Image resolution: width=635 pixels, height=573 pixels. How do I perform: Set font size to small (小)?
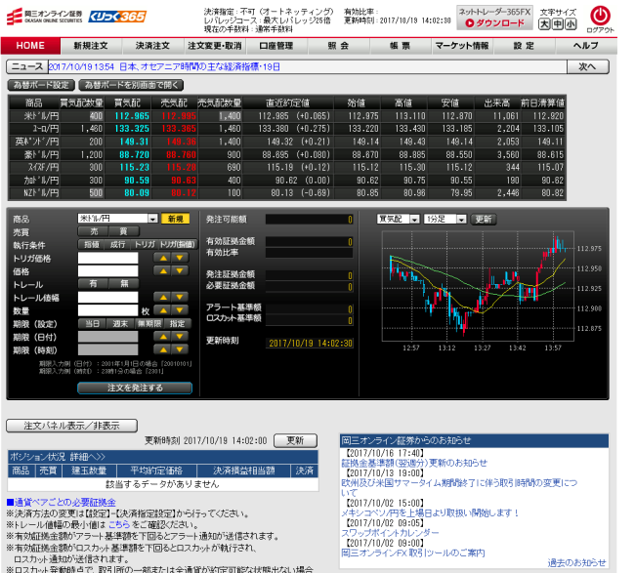[571, 24]
